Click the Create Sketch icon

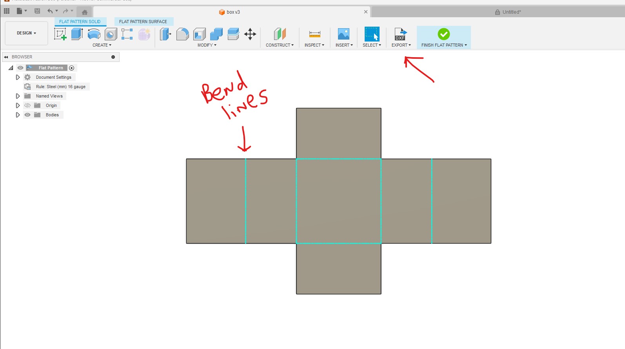(60, 34)
